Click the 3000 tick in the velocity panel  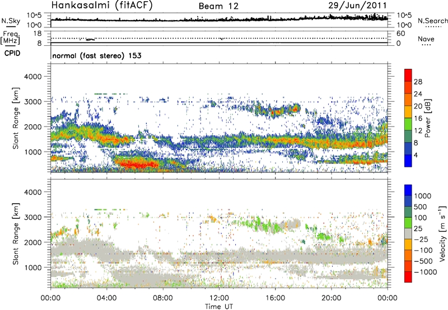tap(32, 217)
